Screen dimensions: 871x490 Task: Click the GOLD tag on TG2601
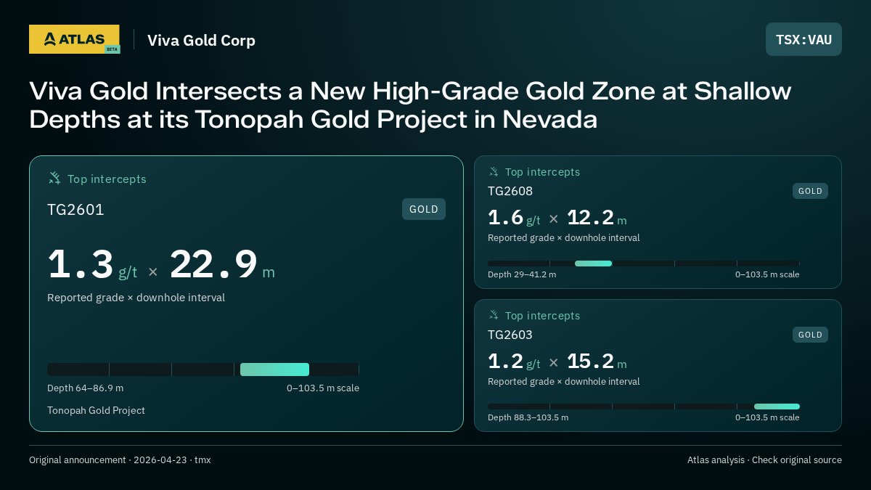[x=424, y=209]
